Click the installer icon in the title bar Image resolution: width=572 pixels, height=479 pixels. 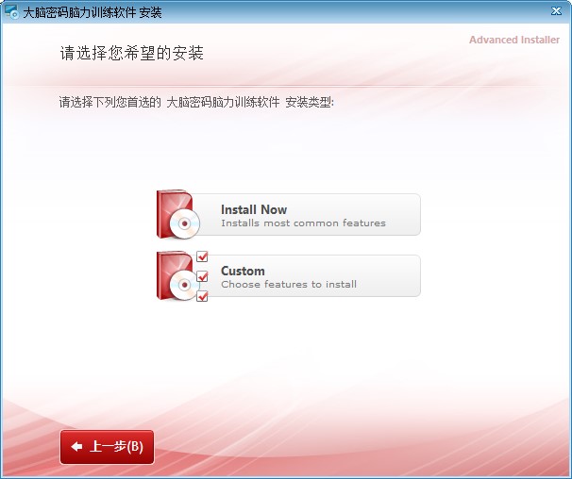coord(11,11)
